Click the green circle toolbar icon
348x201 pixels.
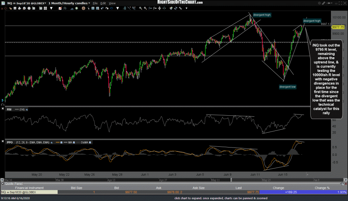coord(76,8)
